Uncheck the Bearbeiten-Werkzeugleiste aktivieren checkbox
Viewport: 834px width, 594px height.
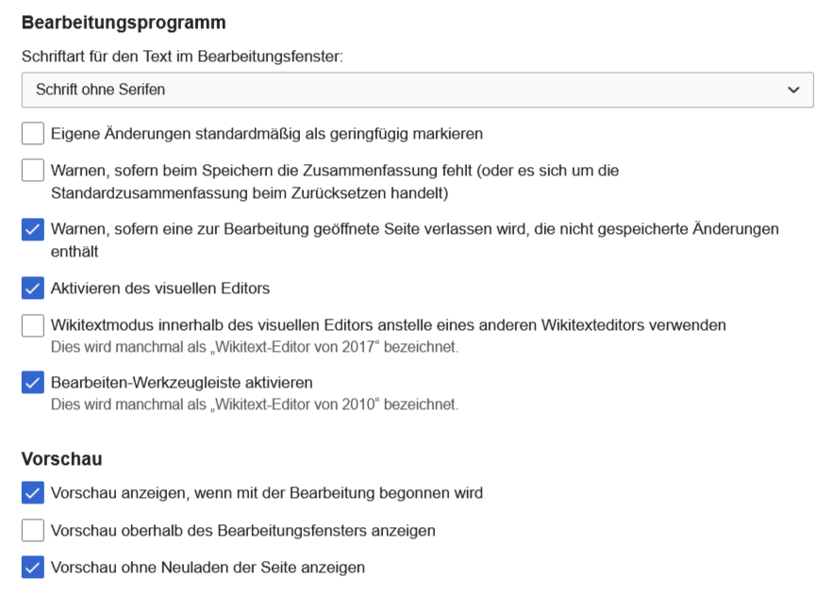pyautogui.click(x=33, y=383)
